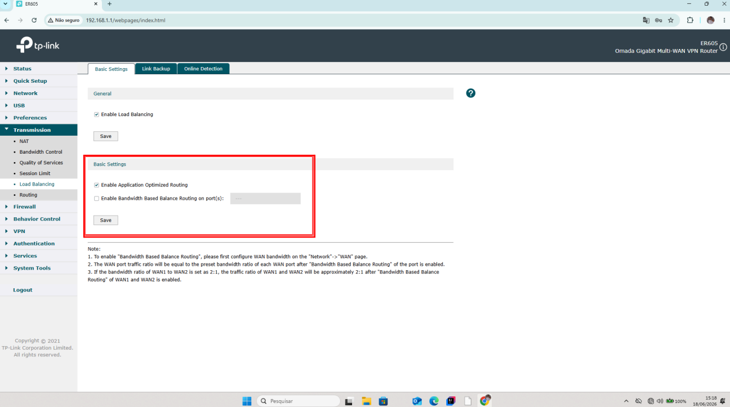Save the Basic Settings section
Screen dimensions: 730x407
click(105, 220)
